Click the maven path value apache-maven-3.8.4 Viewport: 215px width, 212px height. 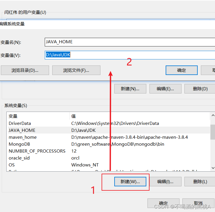pos(130,137)
